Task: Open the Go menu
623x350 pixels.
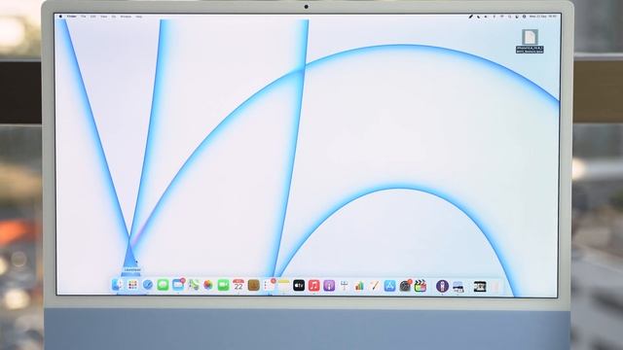Action: coord(114,17)
